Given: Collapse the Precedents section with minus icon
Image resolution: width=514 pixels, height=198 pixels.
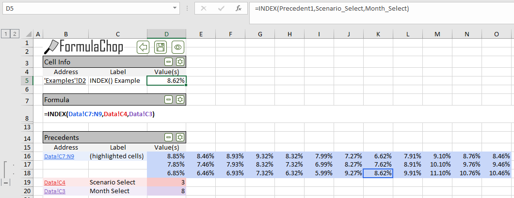Looking at the screenshot, I should tap(168, 137).
